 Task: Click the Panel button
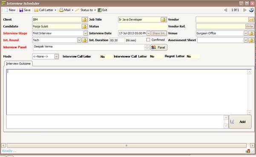tap(159, 48)
